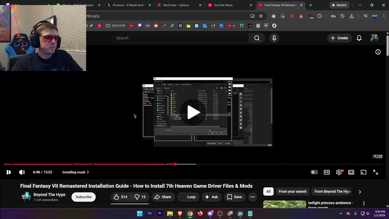389x219 pixels.
Task: Open the password manager key icon
Action: pyautogui.click(x=333, y=16)
